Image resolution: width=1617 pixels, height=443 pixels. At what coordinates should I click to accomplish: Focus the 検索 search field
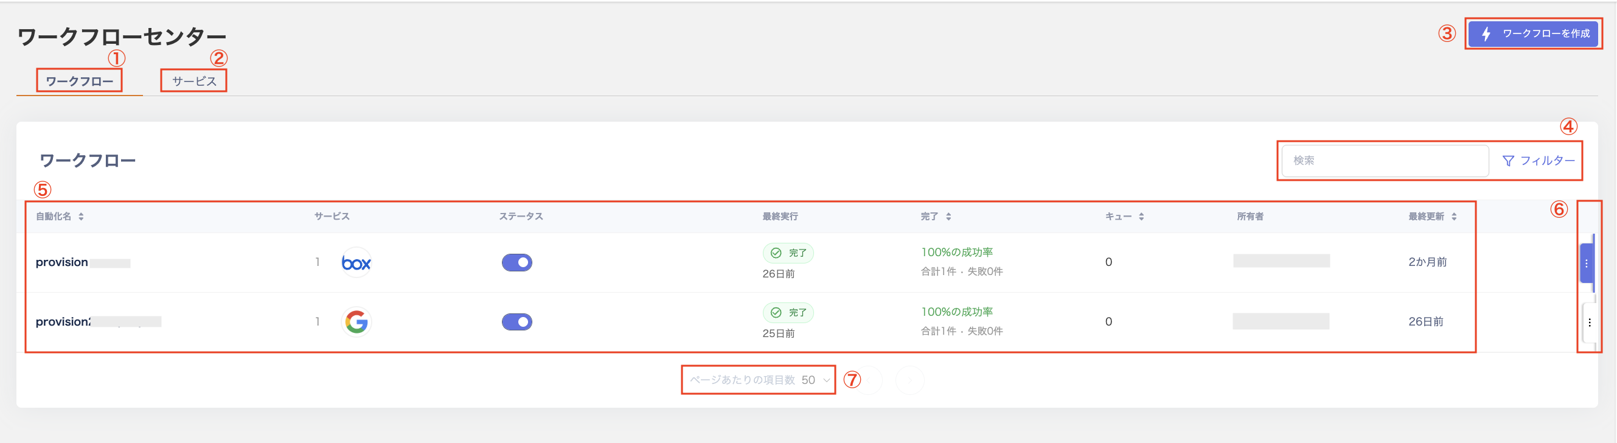(1384, 161)
